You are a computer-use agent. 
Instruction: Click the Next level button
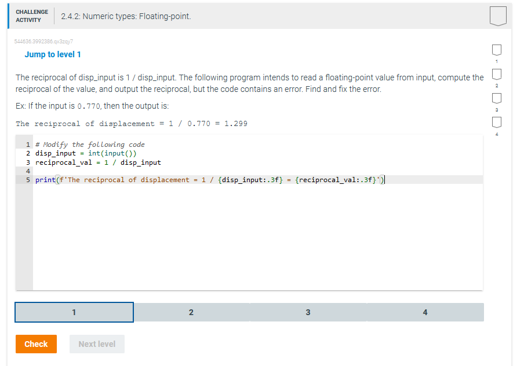[97, 344]
